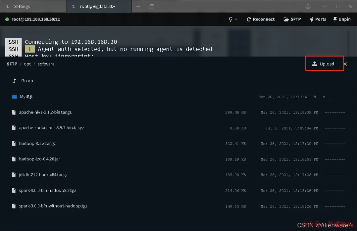Minimize the Tabby window
357x231 pixels.
pyautogui.click(x=325, y=7)
